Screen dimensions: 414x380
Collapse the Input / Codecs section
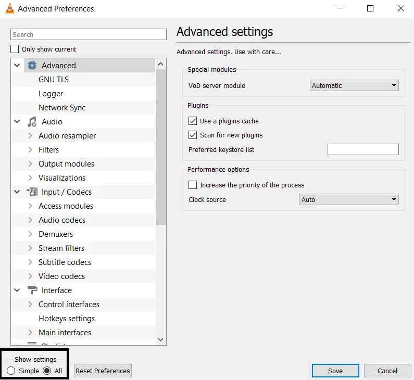pyautogui.click(x=17, y=192)
